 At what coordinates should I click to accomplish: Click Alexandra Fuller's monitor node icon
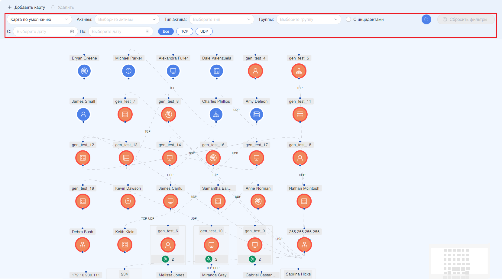pyautogui.click(x=173, y=71)
